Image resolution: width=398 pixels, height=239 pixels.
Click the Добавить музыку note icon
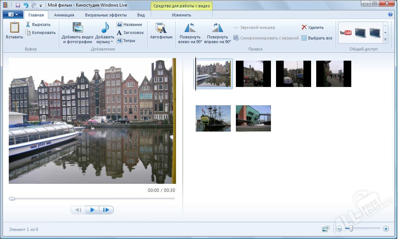(104, 27)
